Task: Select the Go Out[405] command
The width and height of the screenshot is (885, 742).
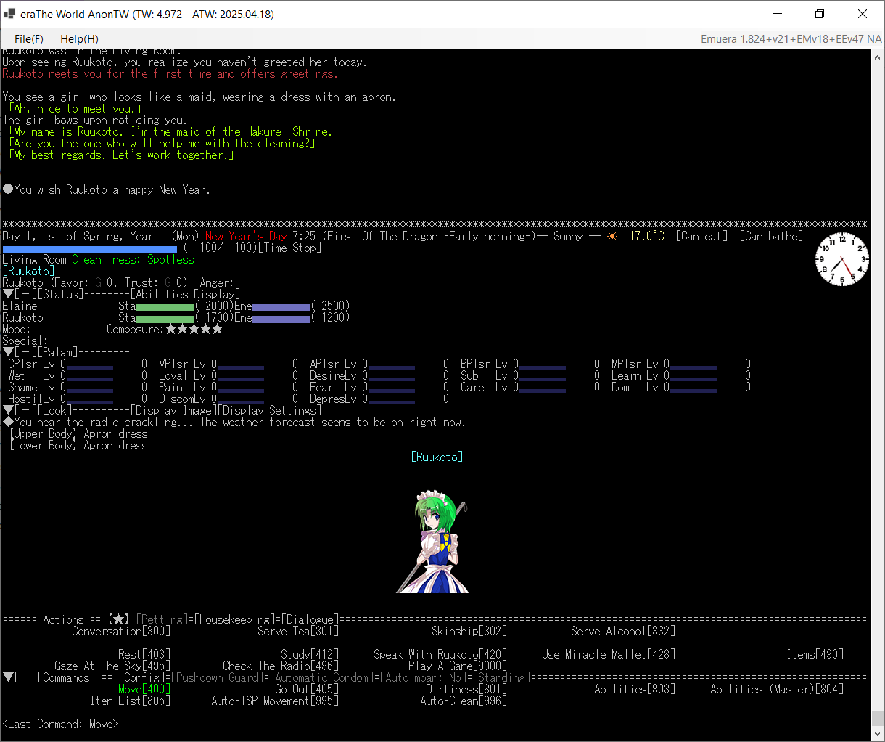Action: 307,689
